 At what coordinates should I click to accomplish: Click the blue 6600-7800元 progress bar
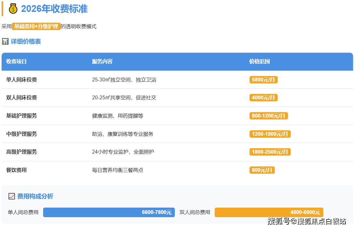pyautogui.click(x=109, y=212)
